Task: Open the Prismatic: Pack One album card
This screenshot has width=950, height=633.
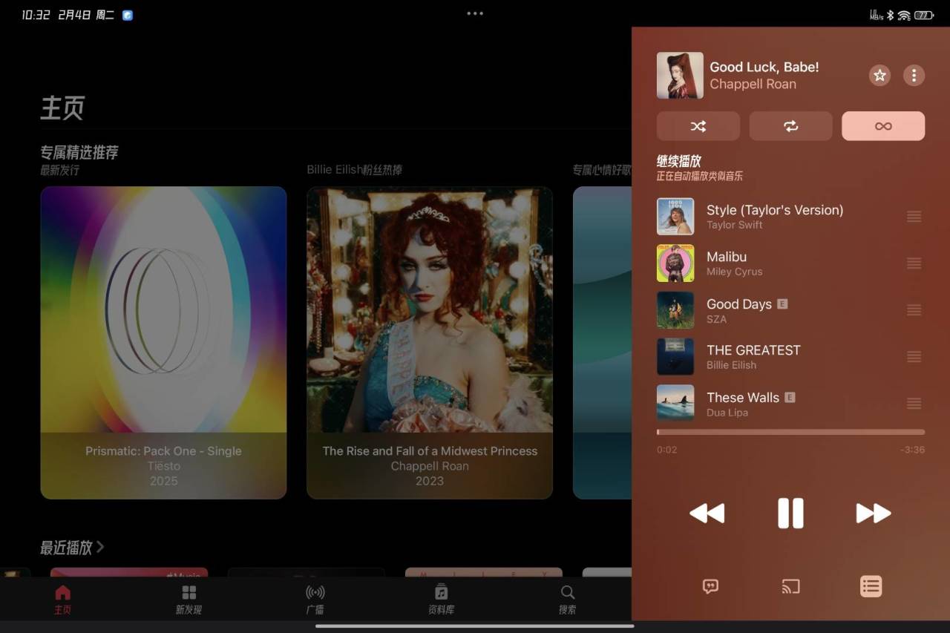Action: point(163,343)
